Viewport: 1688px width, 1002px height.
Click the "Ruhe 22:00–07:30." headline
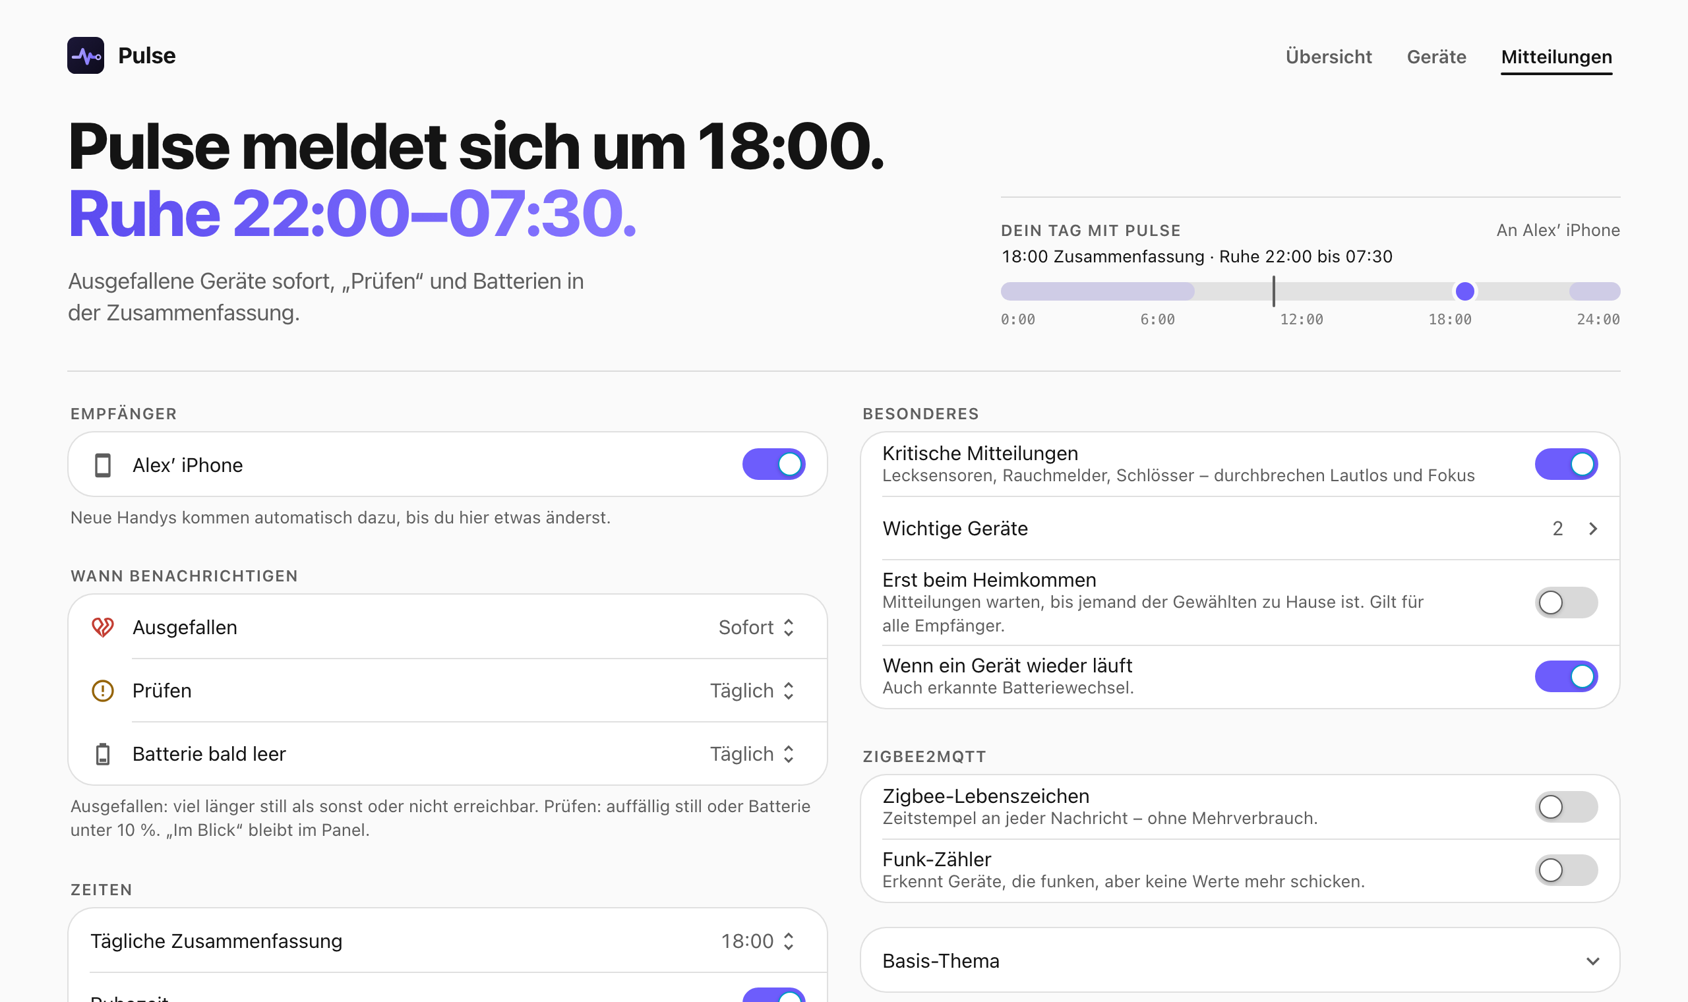(x=352, y=214)
